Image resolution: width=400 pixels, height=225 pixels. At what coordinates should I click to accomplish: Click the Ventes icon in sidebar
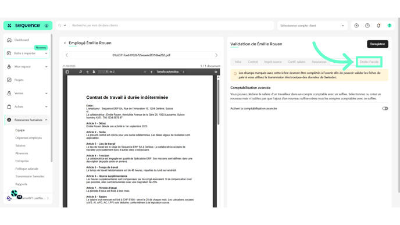pyautogui.click(x=9, y=94)
